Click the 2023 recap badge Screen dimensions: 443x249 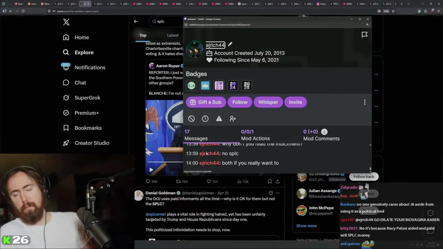click(x=219, y=85)
